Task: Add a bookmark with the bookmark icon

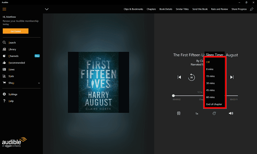Action: [179, 113]
